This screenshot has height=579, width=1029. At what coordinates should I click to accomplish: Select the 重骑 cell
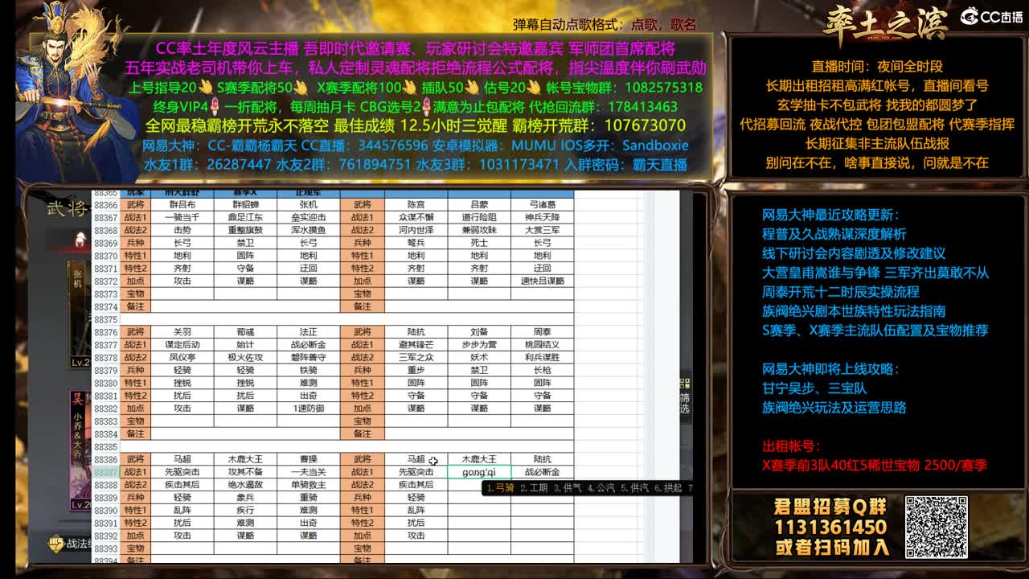tap(309, 497)
